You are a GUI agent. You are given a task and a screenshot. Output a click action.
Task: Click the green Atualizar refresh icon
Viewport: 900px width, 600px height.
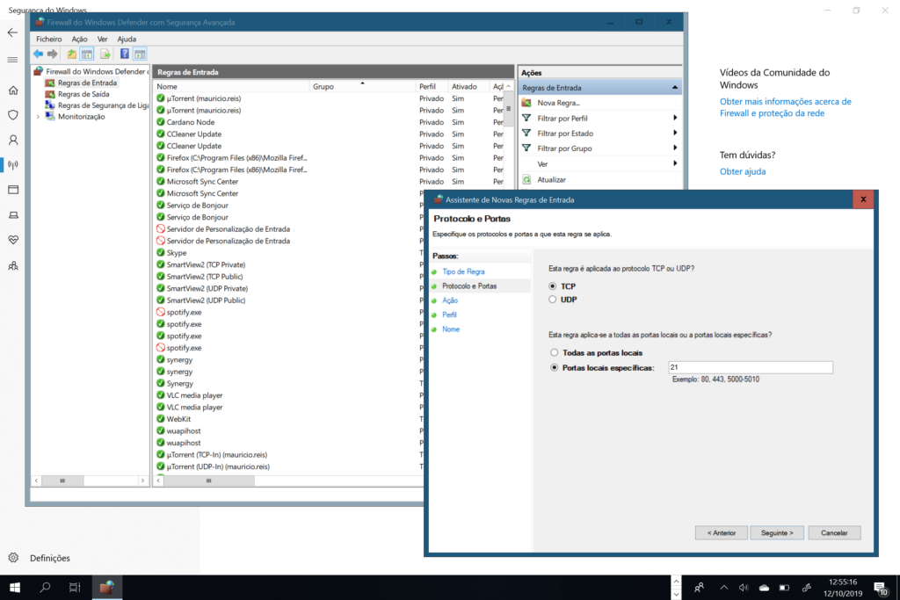pyautogui.click(x=526, y=179)
